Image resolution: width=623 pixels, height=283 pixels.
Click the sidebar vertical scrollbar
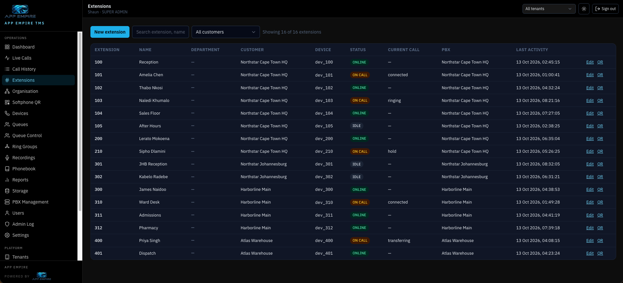pyautogui.click(x=80, y=121)
